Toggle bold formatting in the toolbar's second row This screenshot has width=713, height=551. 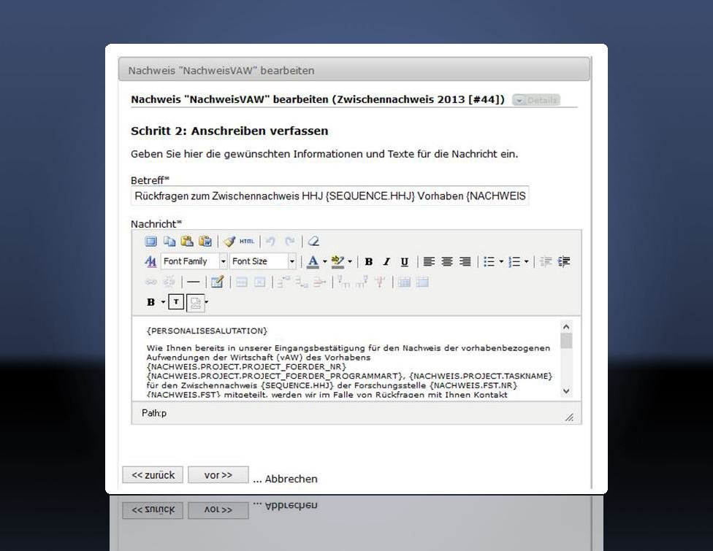pyautogui.click(x=369, y=262)
